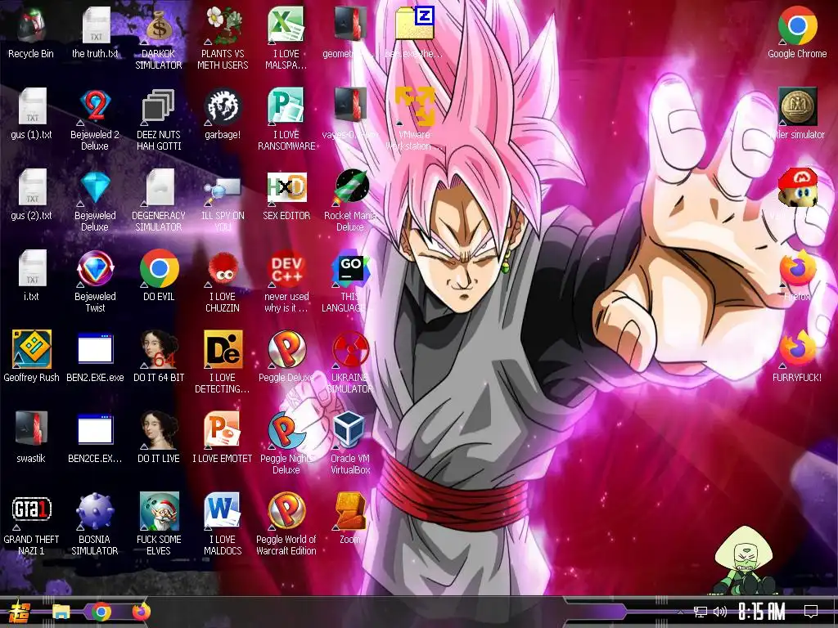Open the DO EVIL Chrome shortcut

(x=159, y=276)
